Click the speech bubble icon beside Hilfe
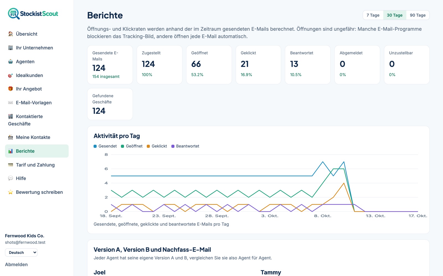Viewport: 443px width, 276px height. click(11, 178)
